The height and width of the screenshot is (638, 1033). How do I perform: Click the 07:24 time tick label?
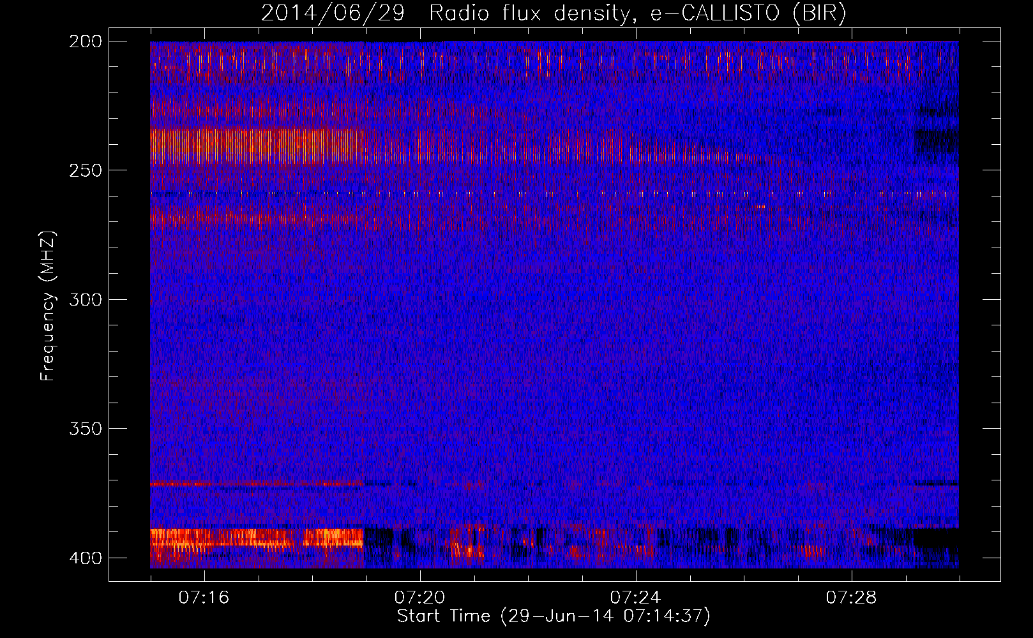(635, 598)
